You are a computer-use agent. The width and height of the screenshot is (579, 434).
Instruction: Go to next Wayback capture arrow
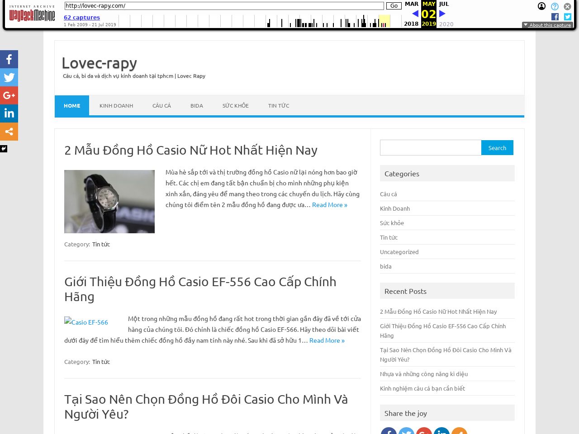(442, 14)
